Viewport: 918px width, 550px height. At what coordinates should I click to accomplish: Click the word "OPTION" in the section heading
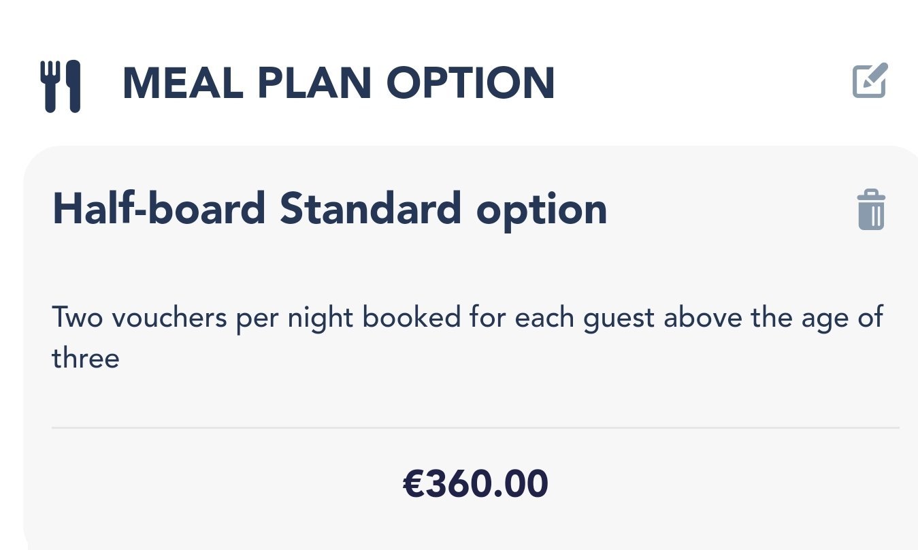pos(471,83)
